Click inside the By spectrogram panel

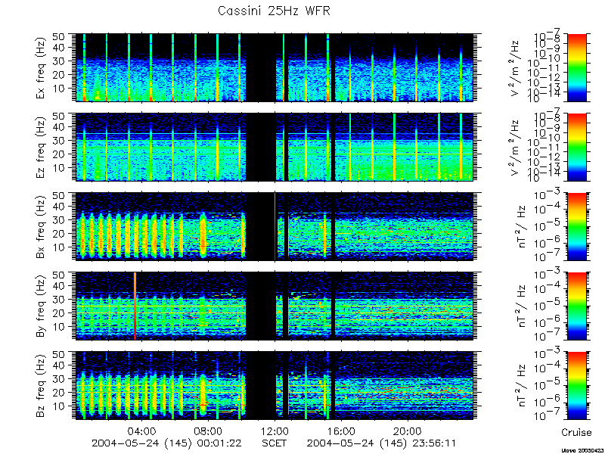(275, 306)
